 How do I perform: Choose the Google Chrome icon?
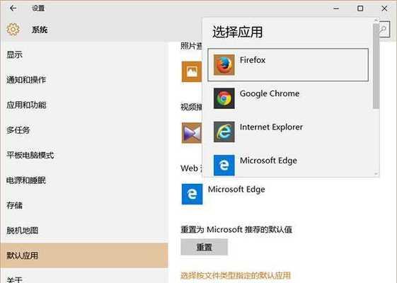click(x=224, y=98)
